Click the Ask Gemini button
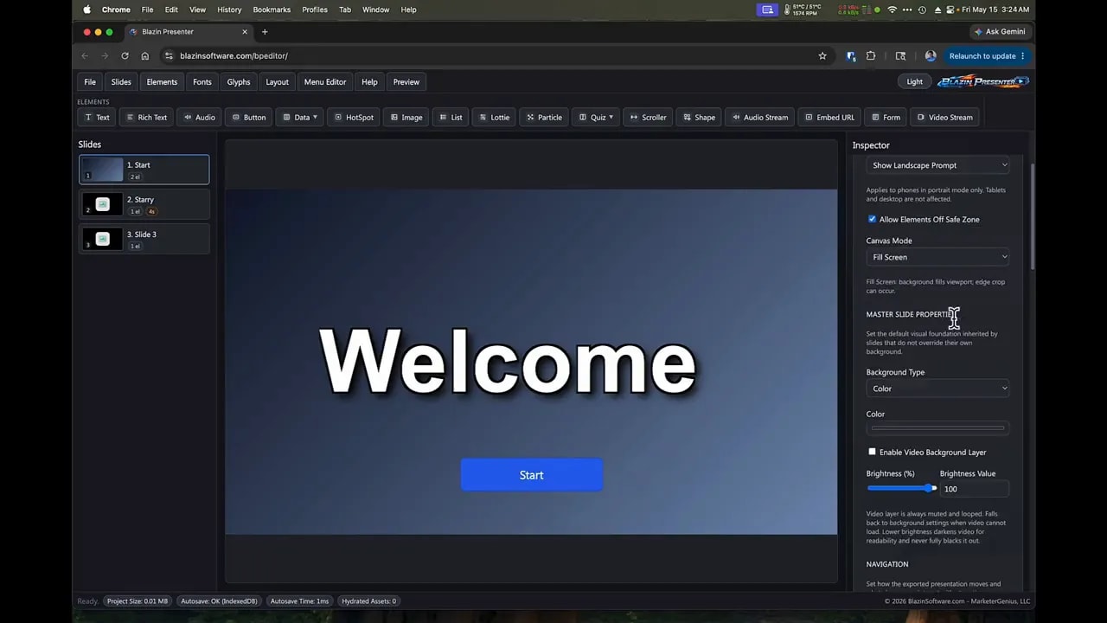The image size is (1107, 623). (x=1000, y=31)
